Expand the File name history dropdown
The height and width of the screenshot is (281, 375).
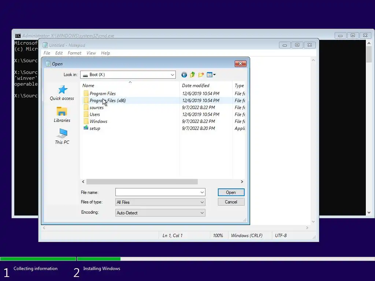(x=202, y=192)
